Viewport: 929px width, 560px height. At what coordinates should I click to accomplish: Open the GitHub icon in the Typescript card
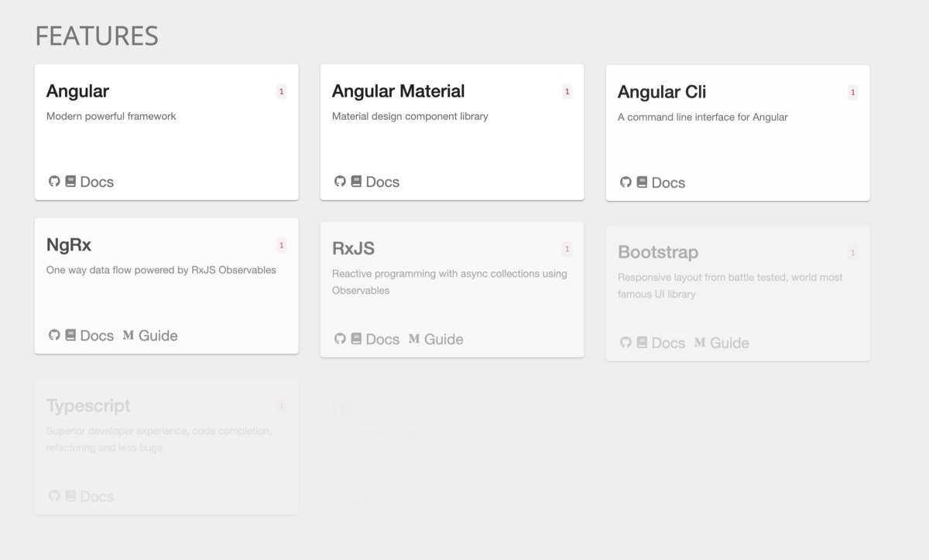tap(54, 496)
